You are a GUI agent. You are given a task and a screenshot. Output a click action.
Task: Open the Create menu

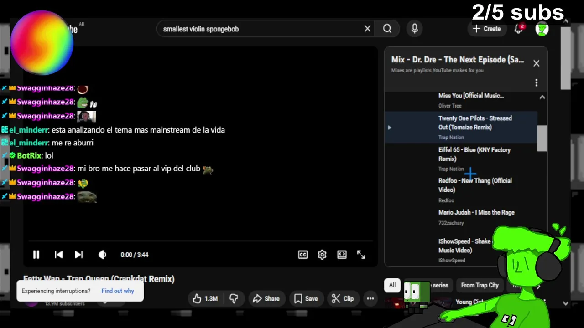(x=487, y=29)
